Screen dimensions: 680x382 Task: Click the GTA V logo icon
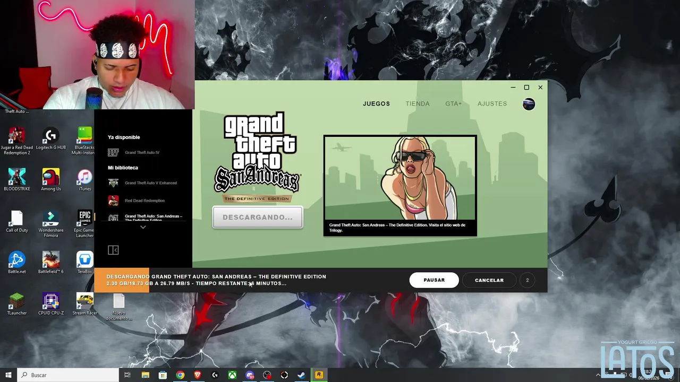click(113, 183)
